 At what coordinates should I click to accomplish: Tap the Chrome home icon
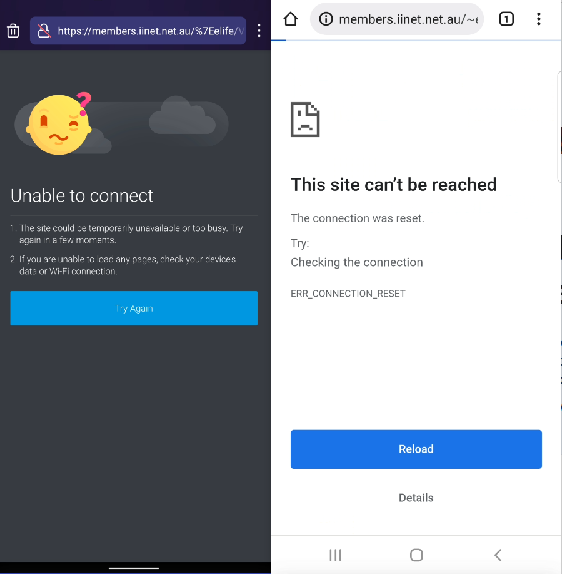291,19
